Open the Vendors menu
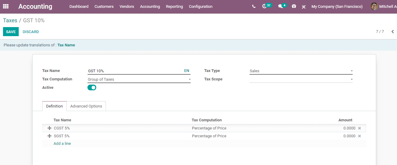The height and width of the screenshot is (165, 397). (x=127, y=6)
